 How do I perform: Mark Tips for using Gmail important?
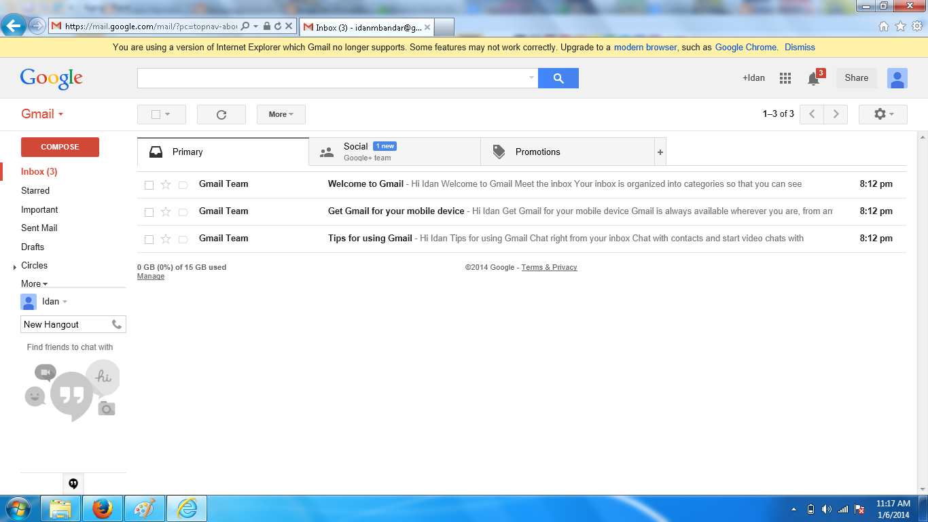point(183,239)
